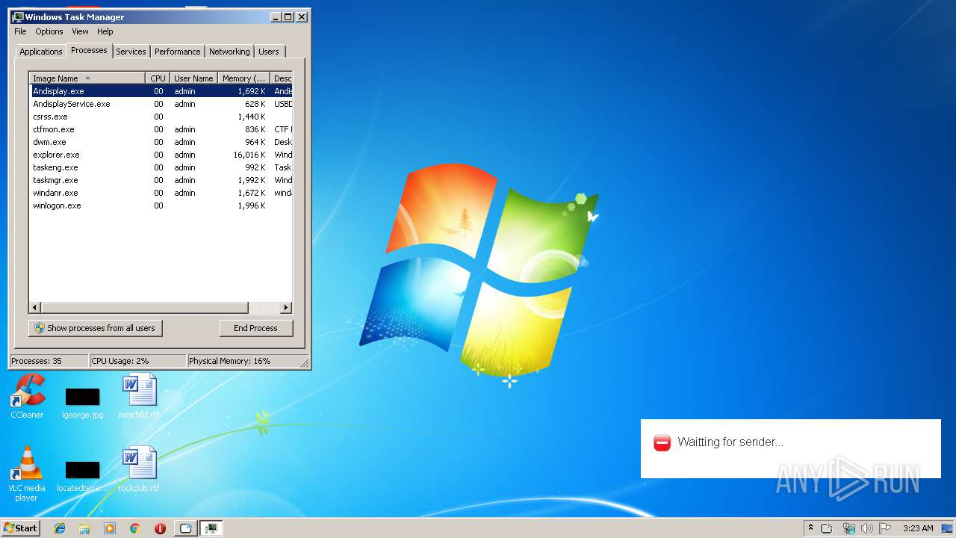Select the taskmgr.exe process
This screenshot has width=956, height=538.
(161, 180)
